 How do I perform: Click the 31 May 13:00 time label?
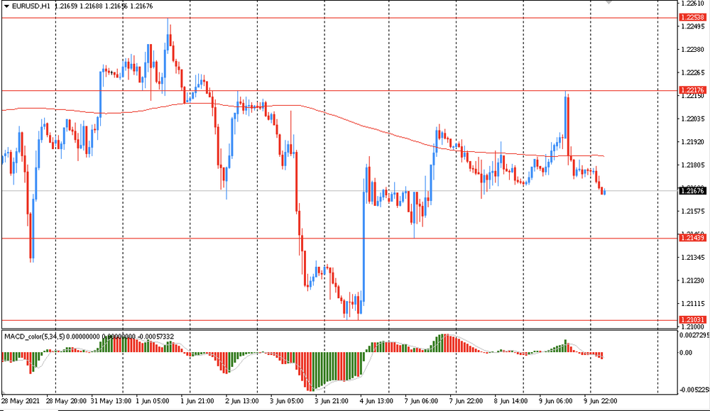click(x=111, y=401)
